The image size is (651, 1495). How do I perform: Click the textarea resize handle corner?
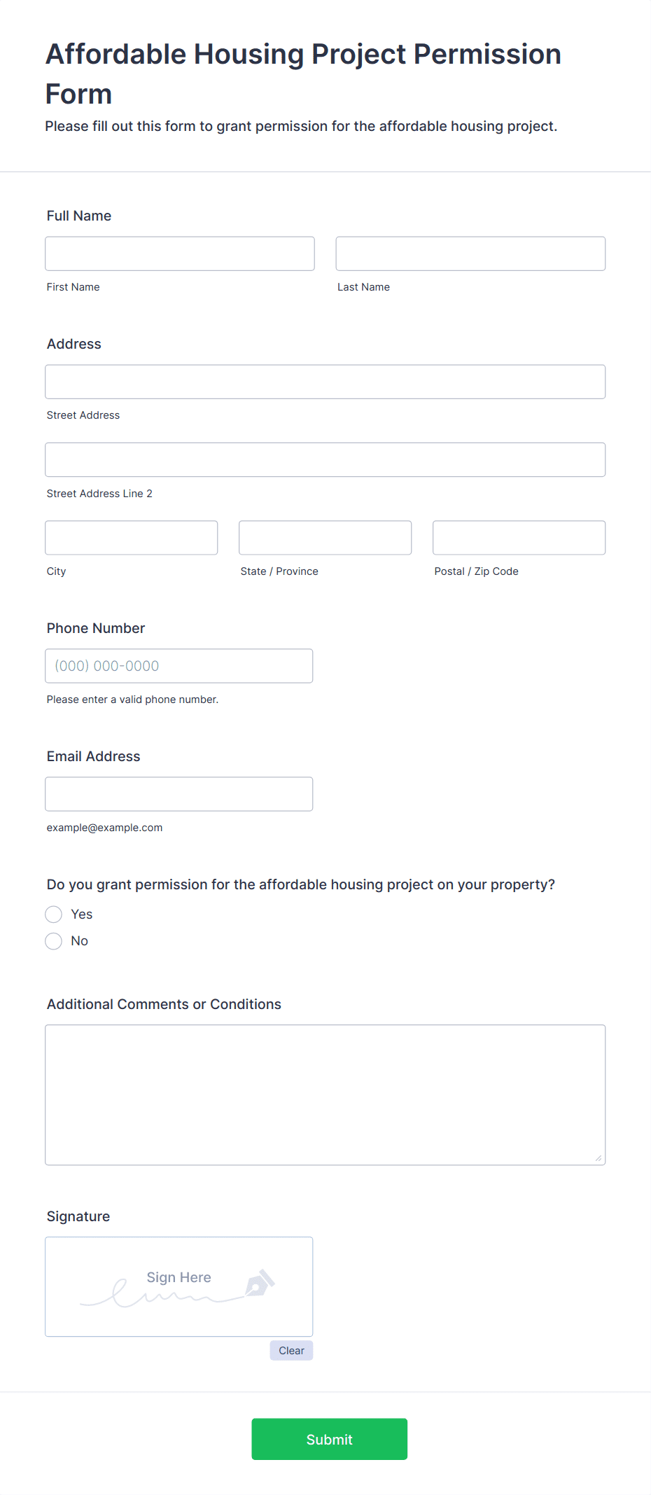click(598, 1158)
